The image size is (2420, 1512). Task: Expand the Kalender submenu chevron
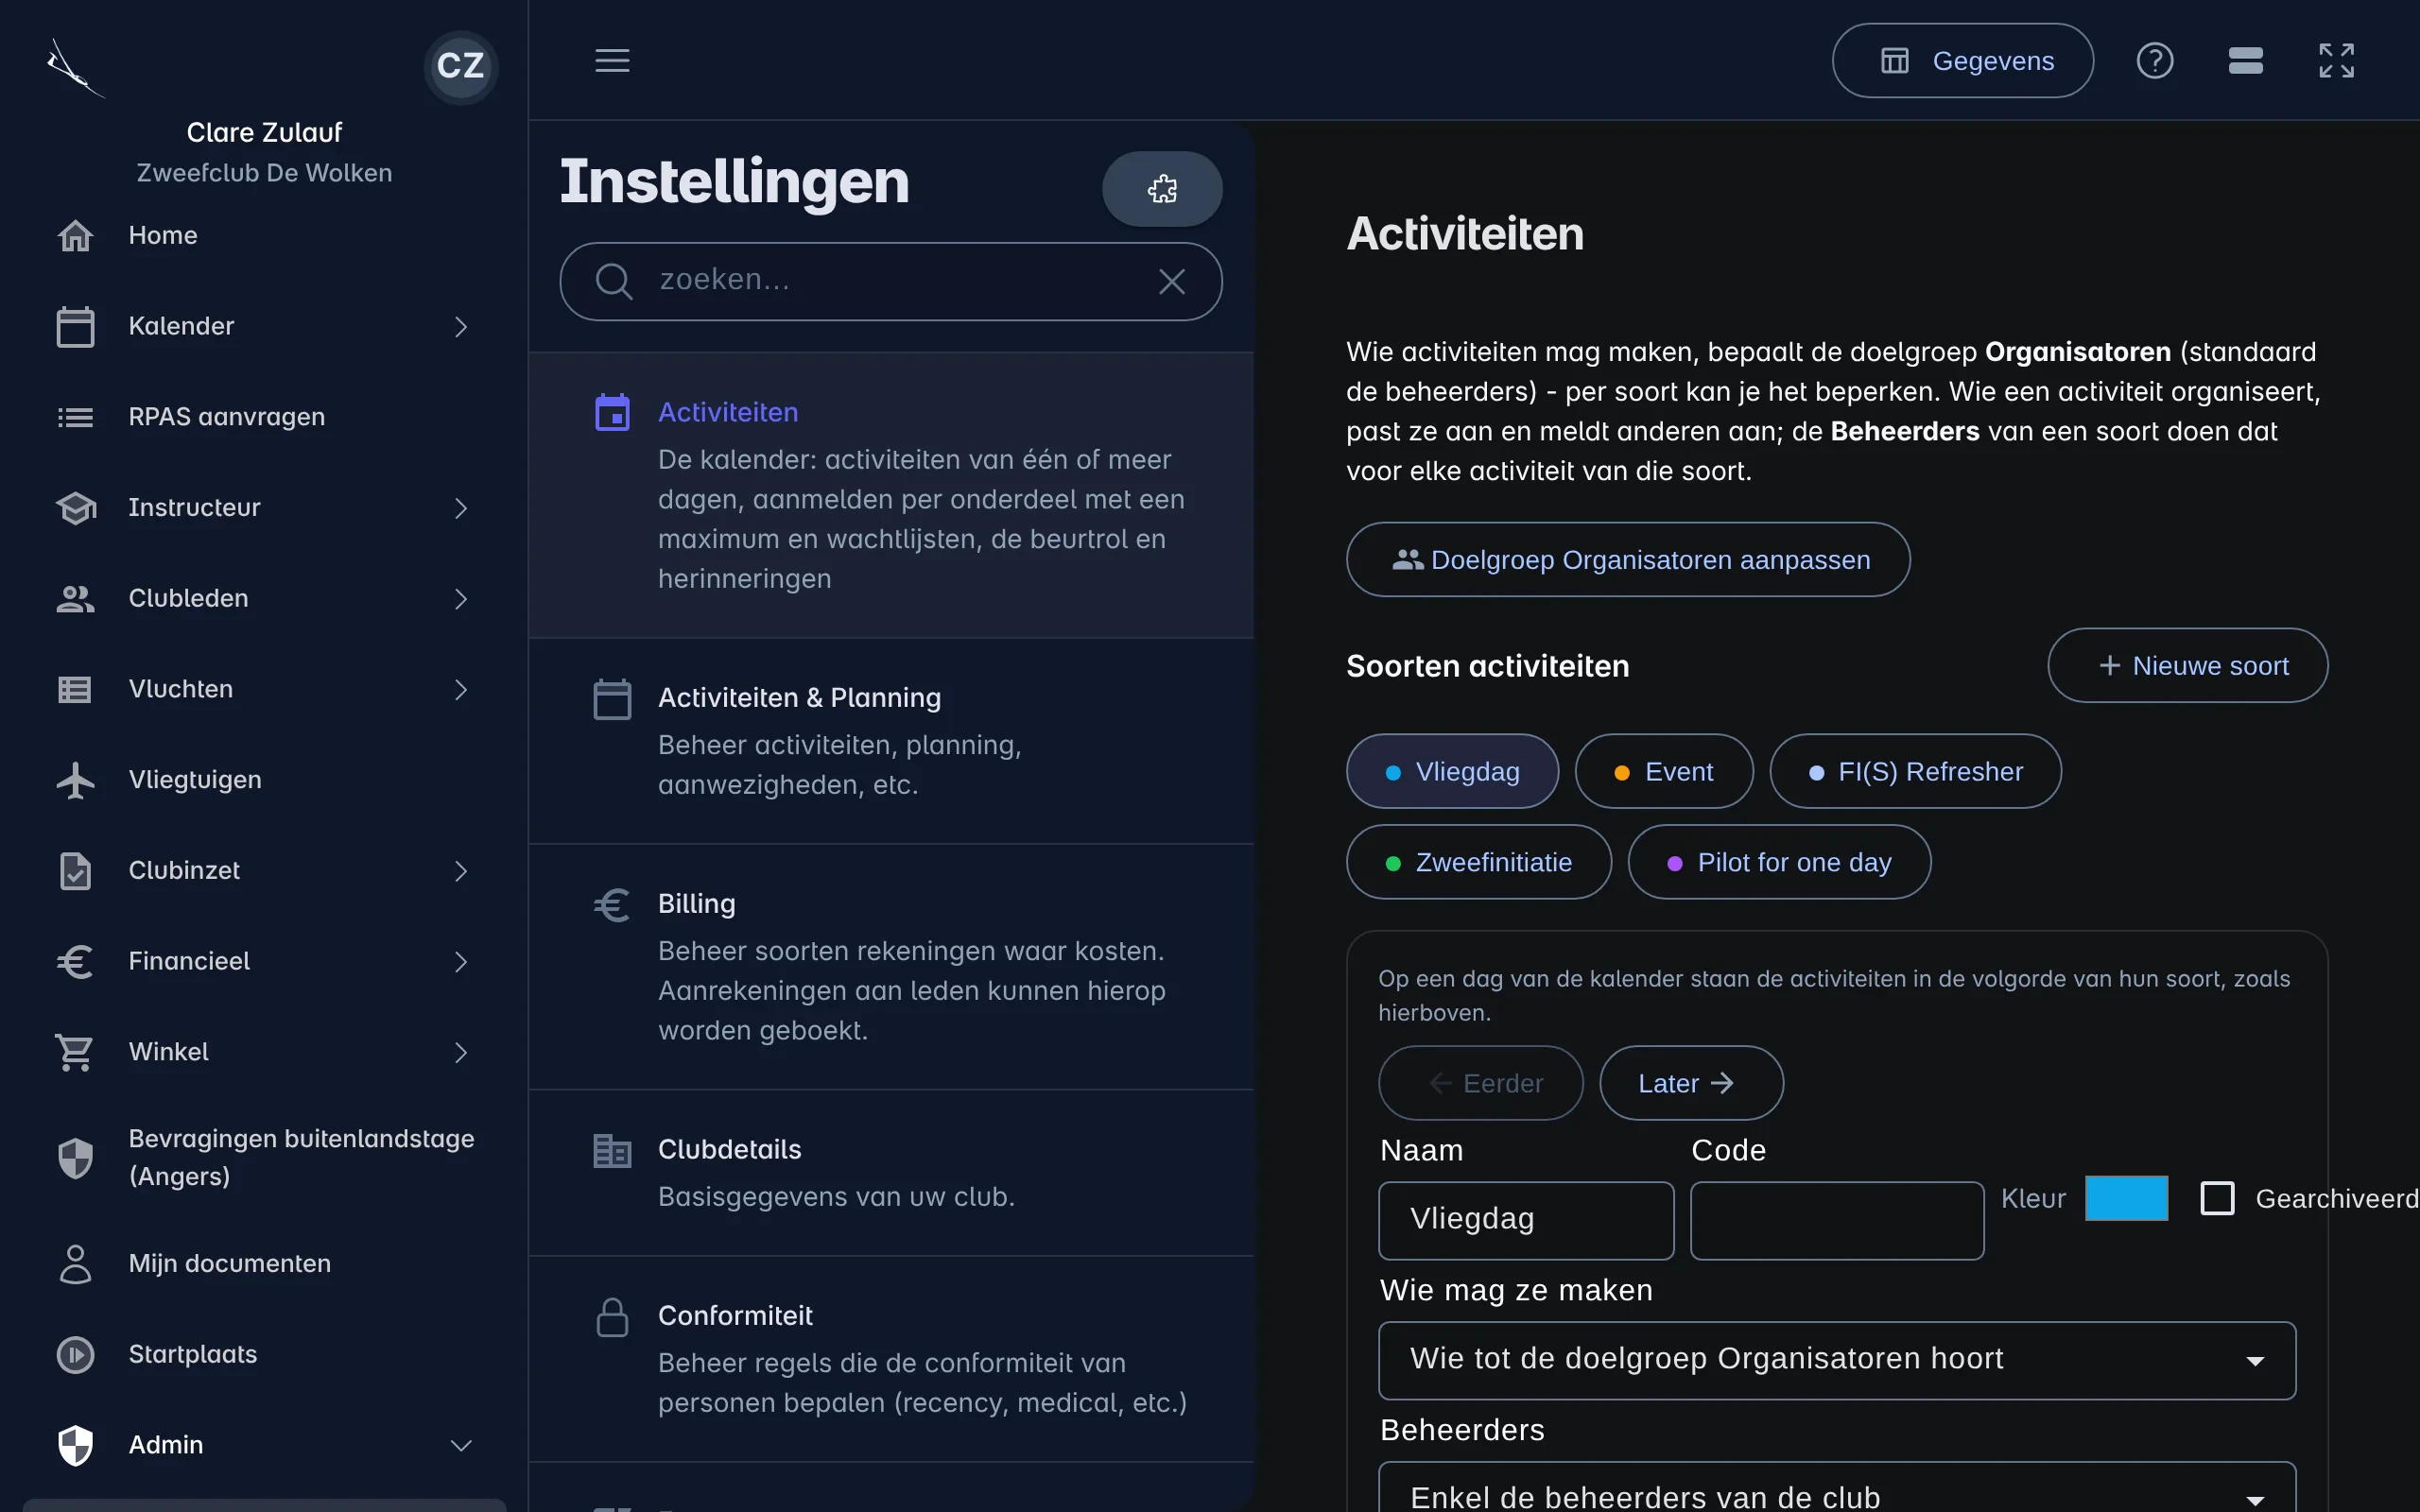click(x=460, y=327)
